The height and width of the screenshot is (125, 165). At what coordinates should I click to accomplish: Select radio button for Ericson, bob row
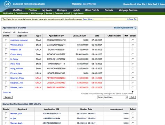click(133, 73)
